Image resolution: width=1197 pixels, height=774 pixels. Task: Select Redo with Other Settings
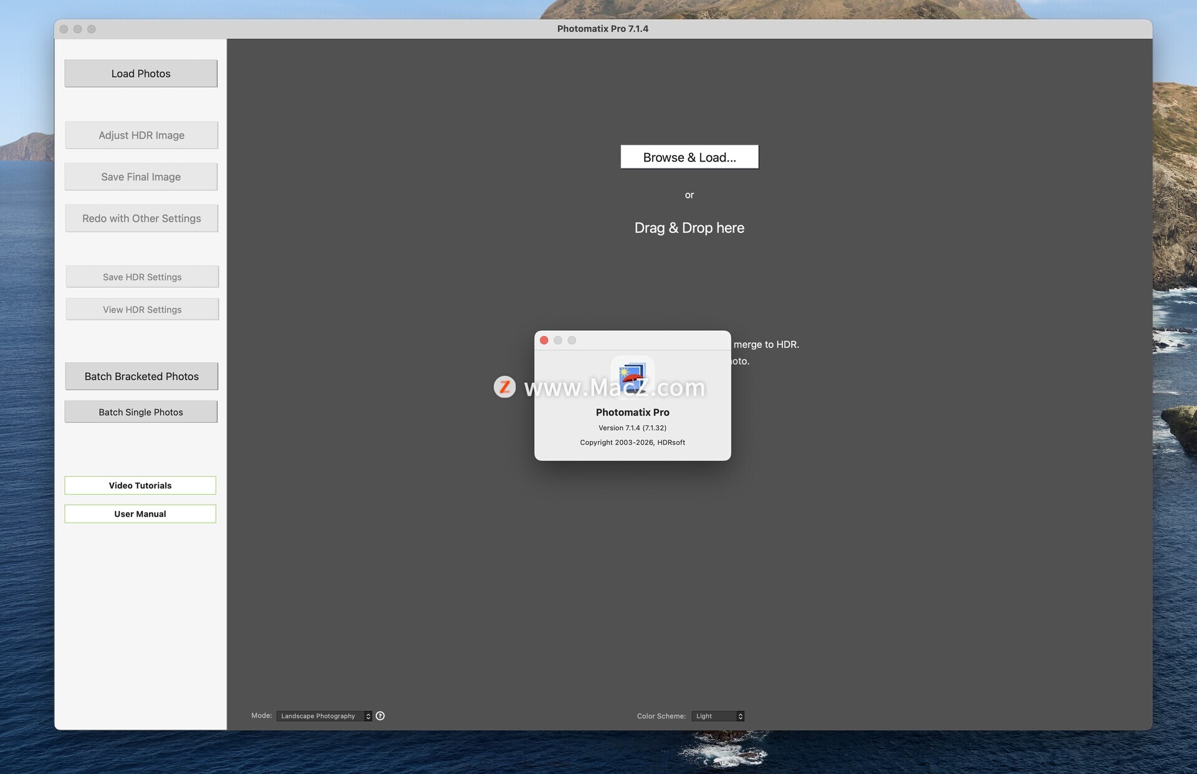142,219
